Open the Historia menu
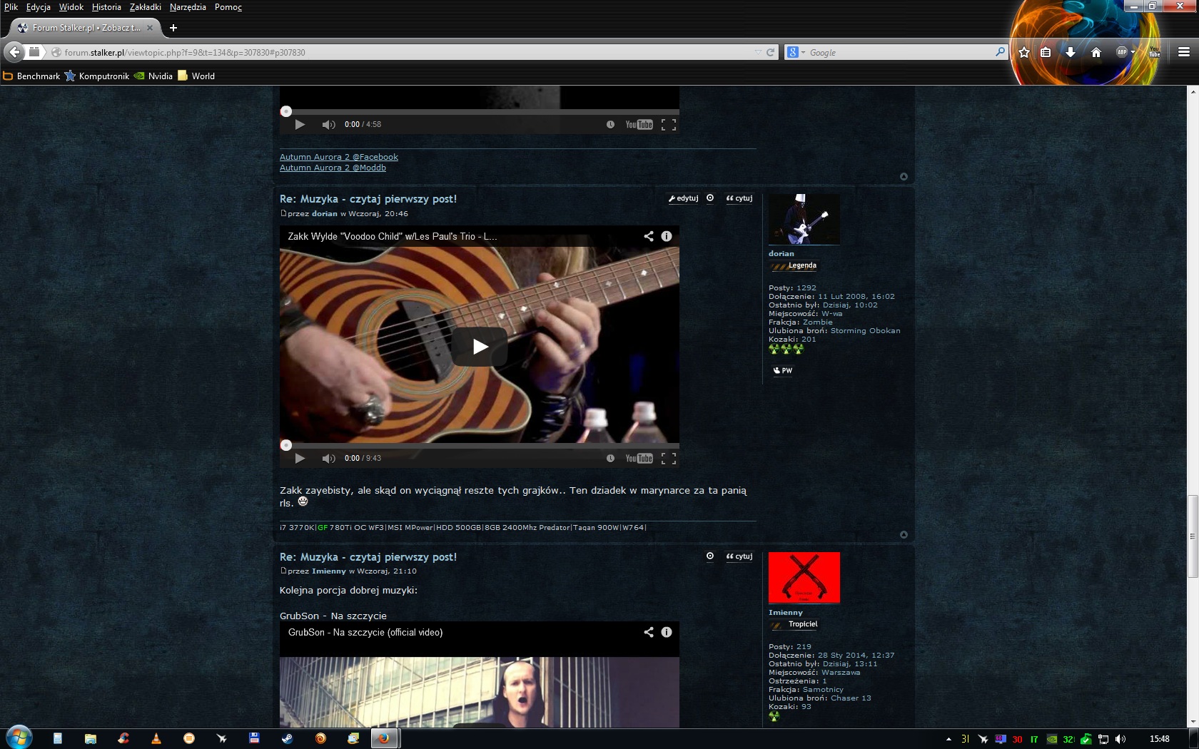1199x749 pixels. [106, 7]
